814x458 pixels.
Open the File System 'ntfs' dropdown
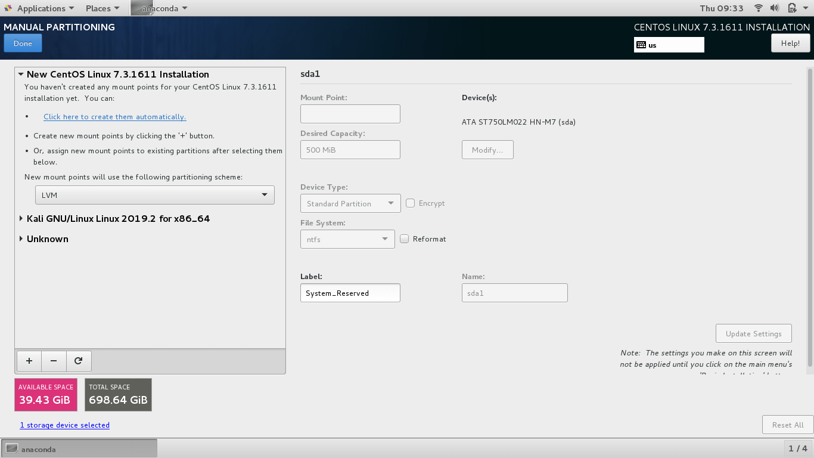click(347, 239)
